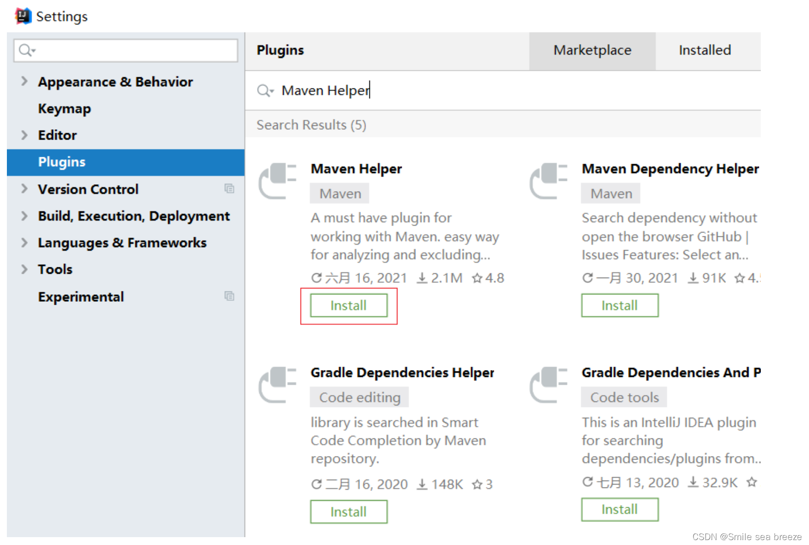
Task: Select Appearance & Behavior label
Action: click(x=116, y=82)
